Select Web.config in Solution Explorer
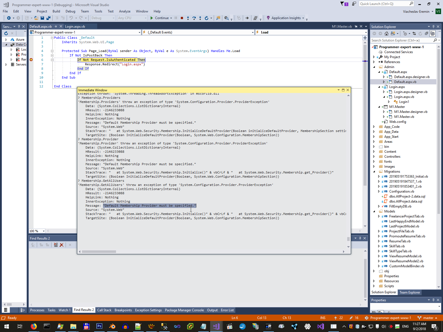Screen dimensions: 443x332 (x=398, y=122)
